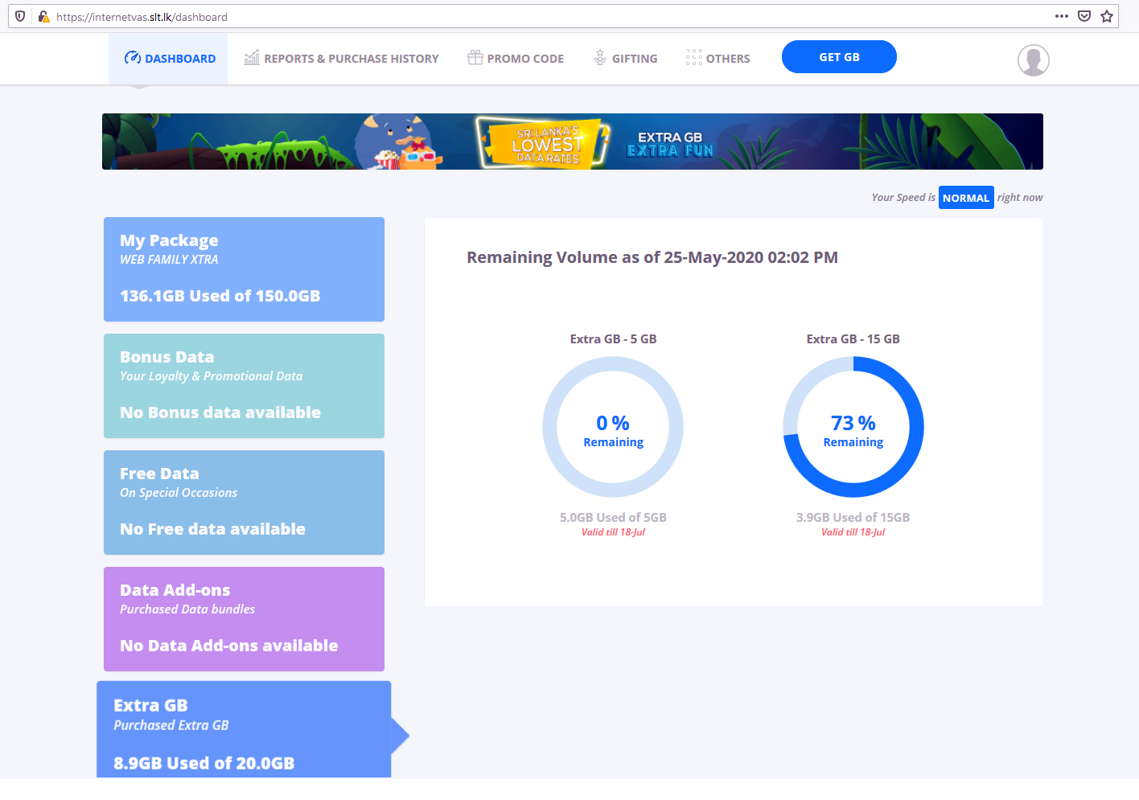This screenshot has height=800, width=1139.
Task: Click the dashboard speedometer icon
Action: (133, 58)
